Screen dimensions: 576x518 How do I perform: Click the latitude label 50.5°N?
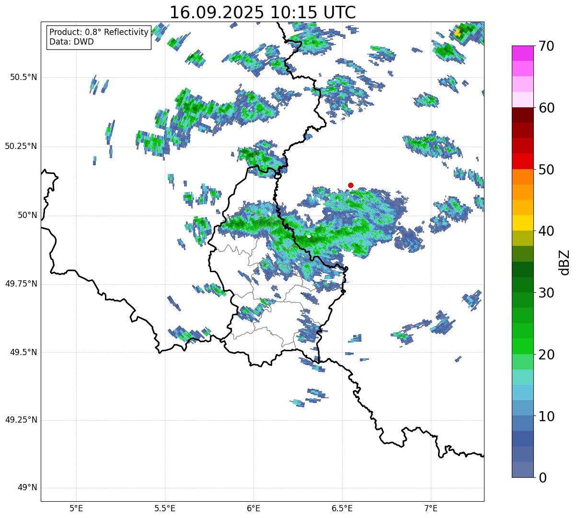point(23,77)
